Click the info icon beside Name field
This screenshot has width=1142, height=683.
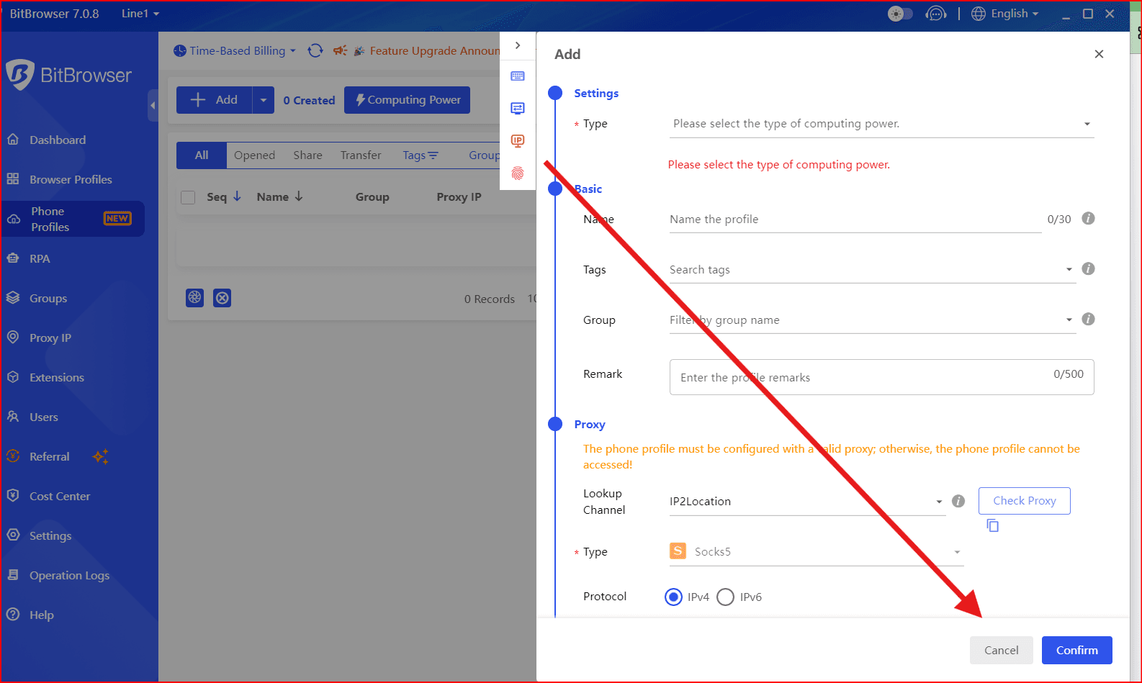(x=1088, y=219)
